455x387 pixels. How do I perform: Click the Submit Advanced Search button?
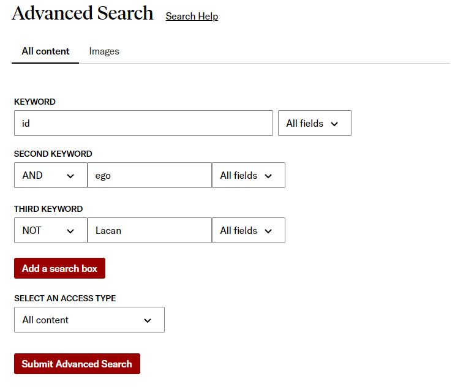pos(77,364)
